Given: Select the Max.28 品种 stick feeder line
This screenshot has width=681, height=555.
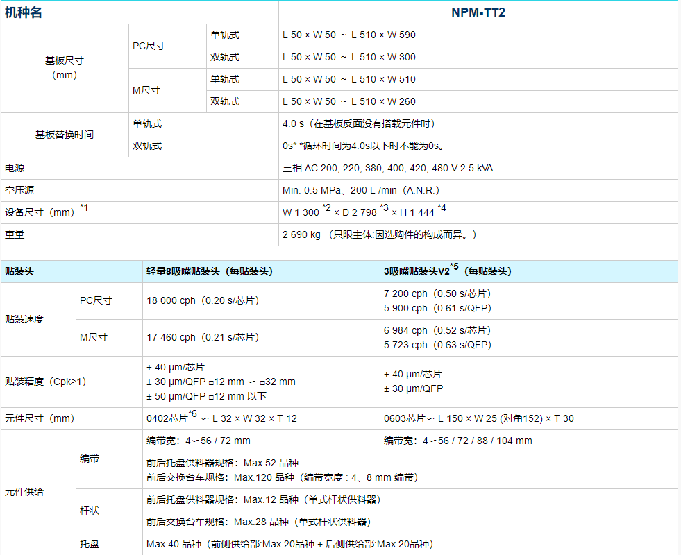Looking at the screenshot, I should (259, 522).
